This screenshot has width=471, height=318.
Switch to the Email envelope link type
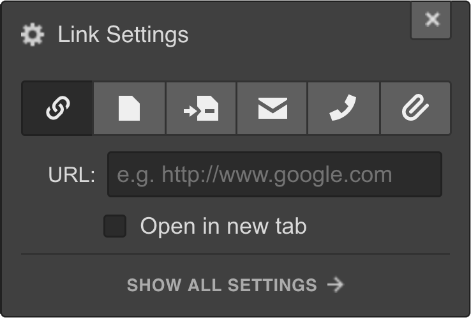272,108
